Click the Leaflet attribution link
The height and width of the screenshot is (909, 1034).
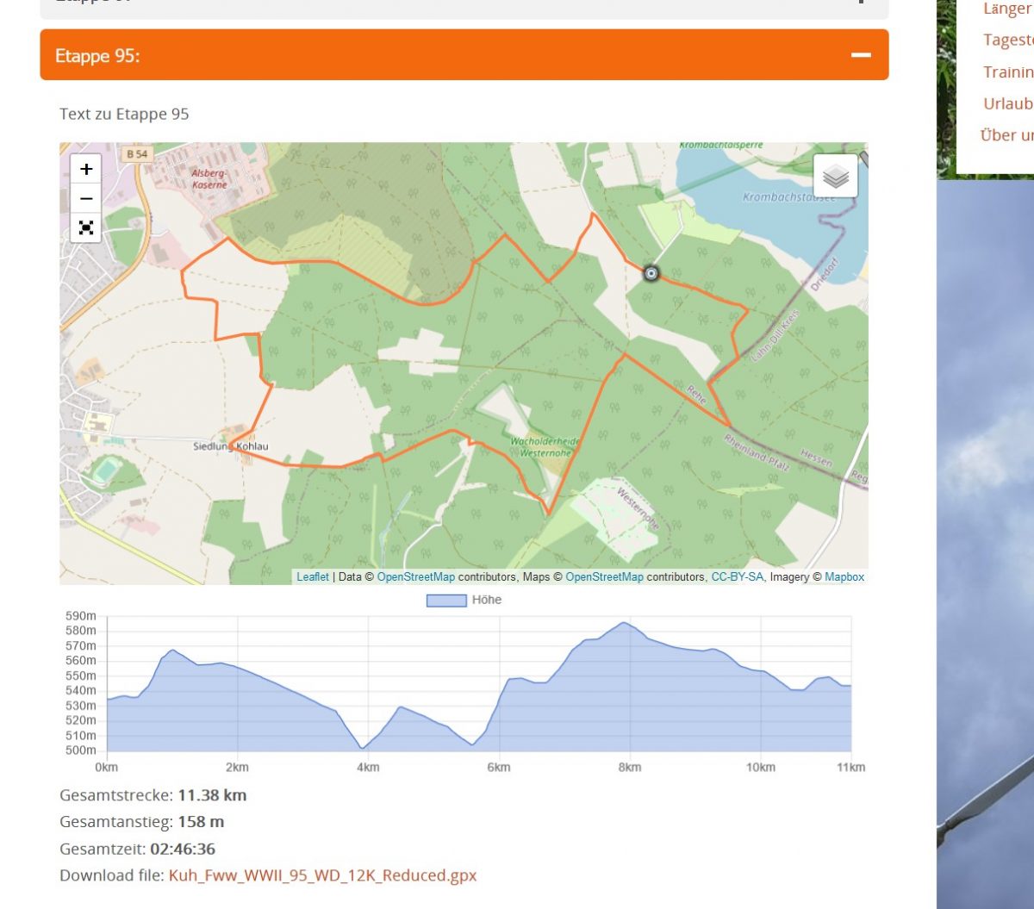tap(313, 576)
